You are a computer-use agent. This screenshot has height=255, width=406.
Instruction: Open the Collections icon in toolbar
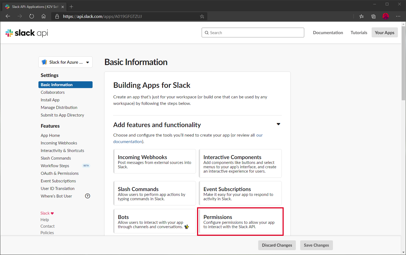[x=374, y=16]
